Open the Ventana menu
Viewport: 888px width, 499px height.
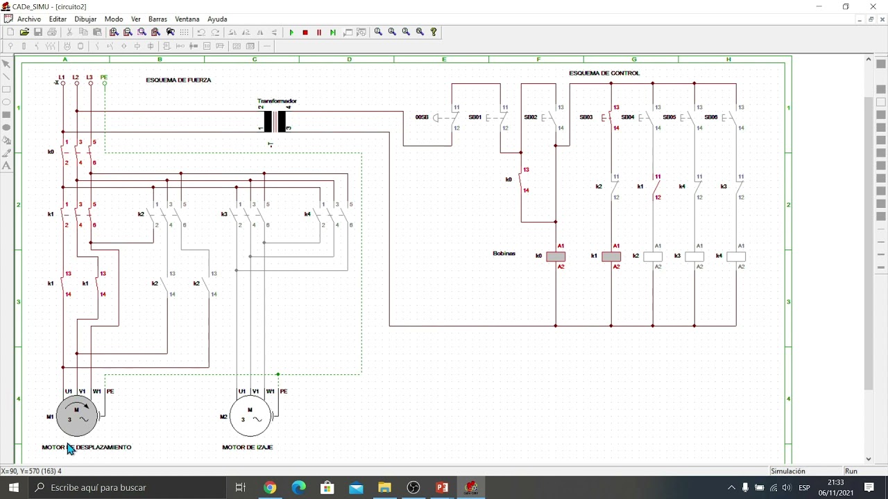pyautogui.click(x=187, y=19)
